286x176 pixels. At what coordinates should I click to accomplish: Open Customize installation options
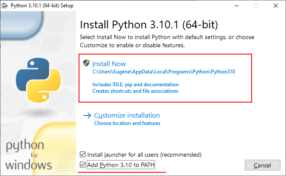127,115
